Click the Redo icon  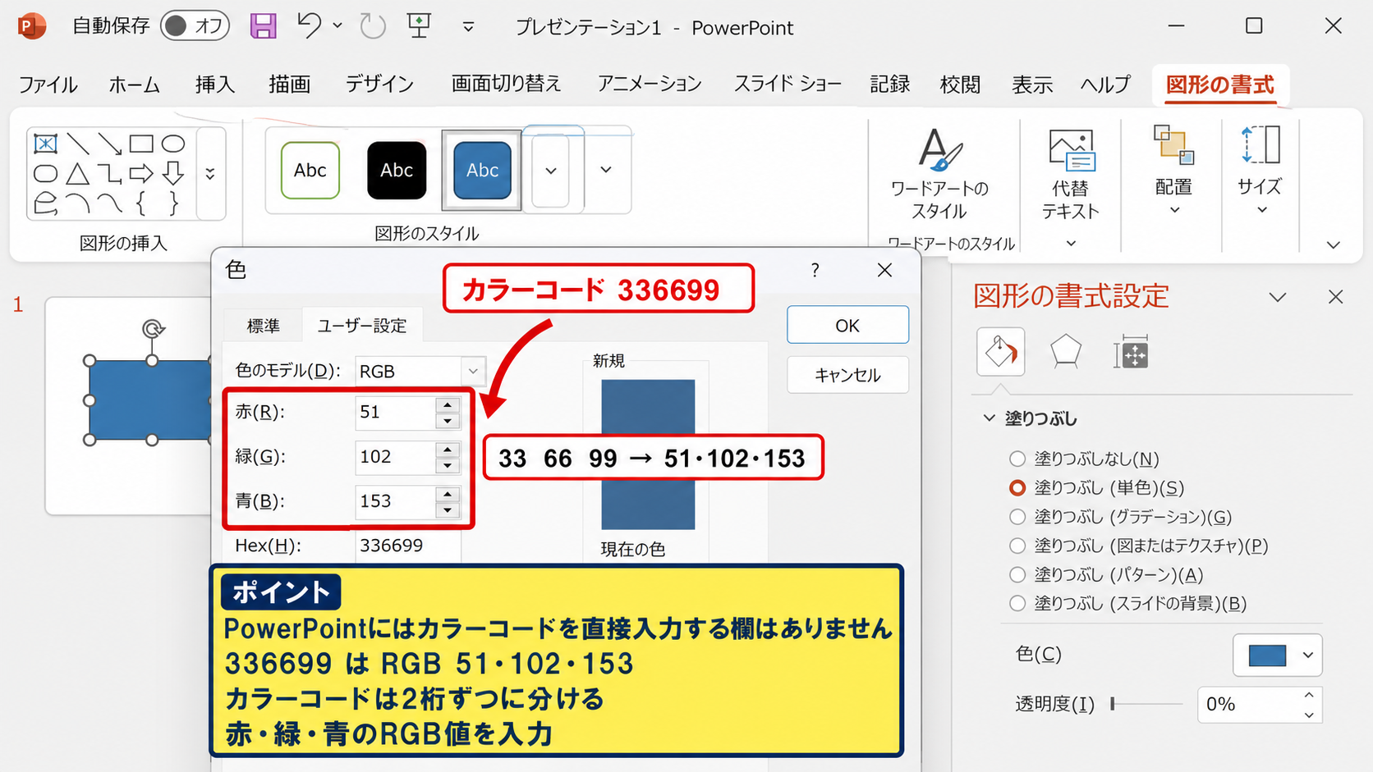(373, 26)
